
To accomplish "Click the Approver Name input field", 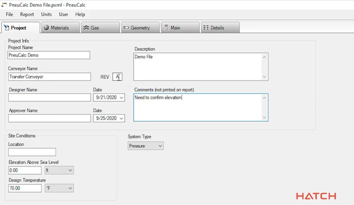I will click(50, 118).
